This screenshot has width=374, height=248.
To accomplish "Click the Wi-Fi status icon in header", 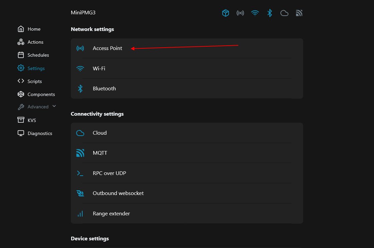I will point(255,13).
